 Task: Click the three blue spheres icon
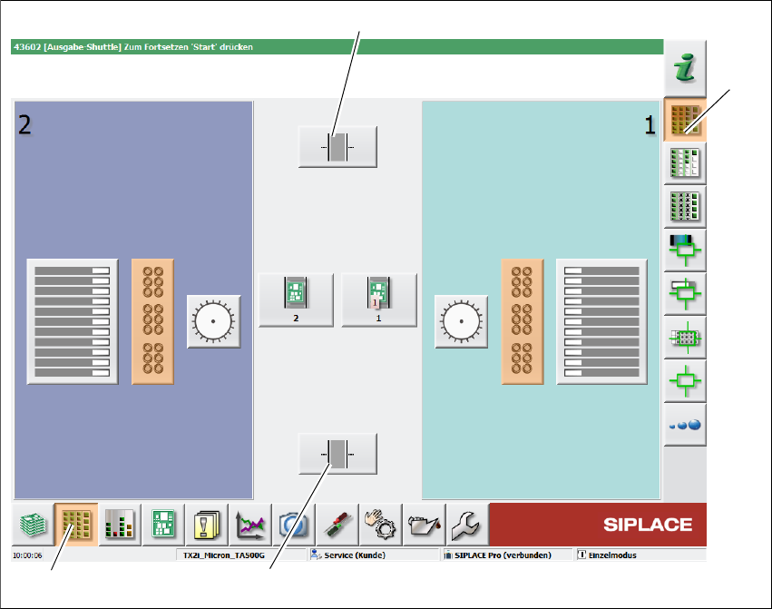click(x=685, y=425)
